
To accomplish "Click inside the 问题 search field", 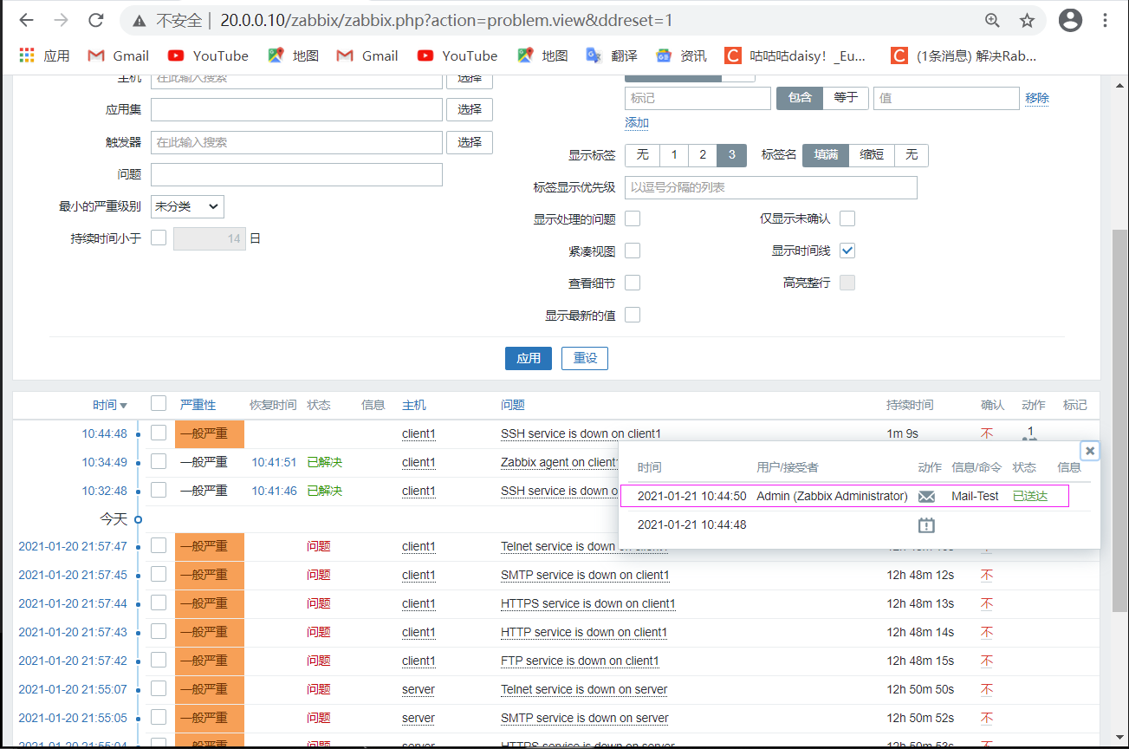I will pos(296,174).
